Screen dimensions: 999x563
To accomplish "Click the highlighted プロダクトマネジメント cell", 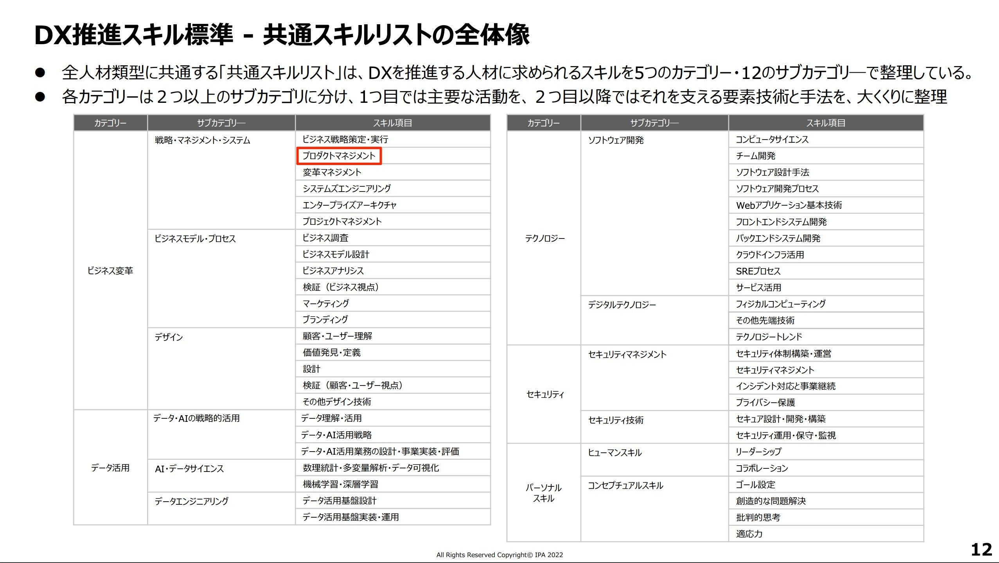I will (x=339, y=156).
